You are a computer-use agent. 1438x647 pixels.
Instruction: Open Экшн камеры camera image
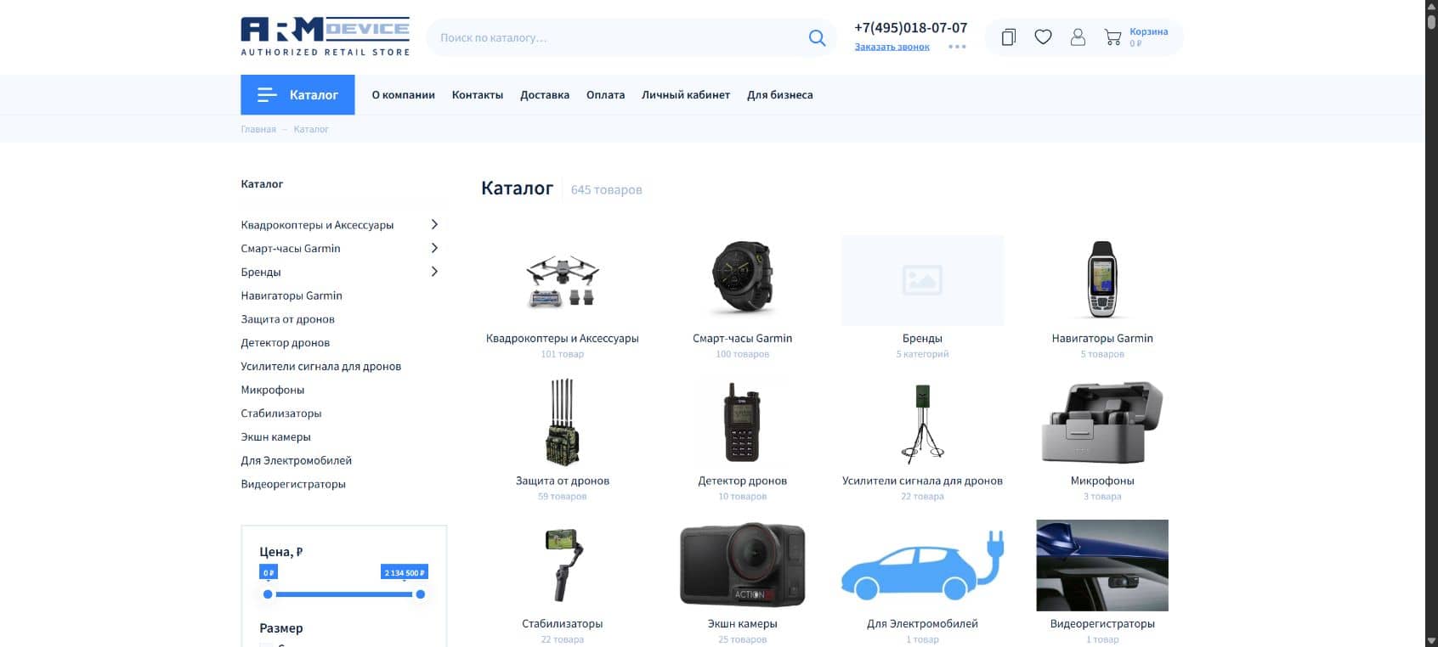[742, 565]
